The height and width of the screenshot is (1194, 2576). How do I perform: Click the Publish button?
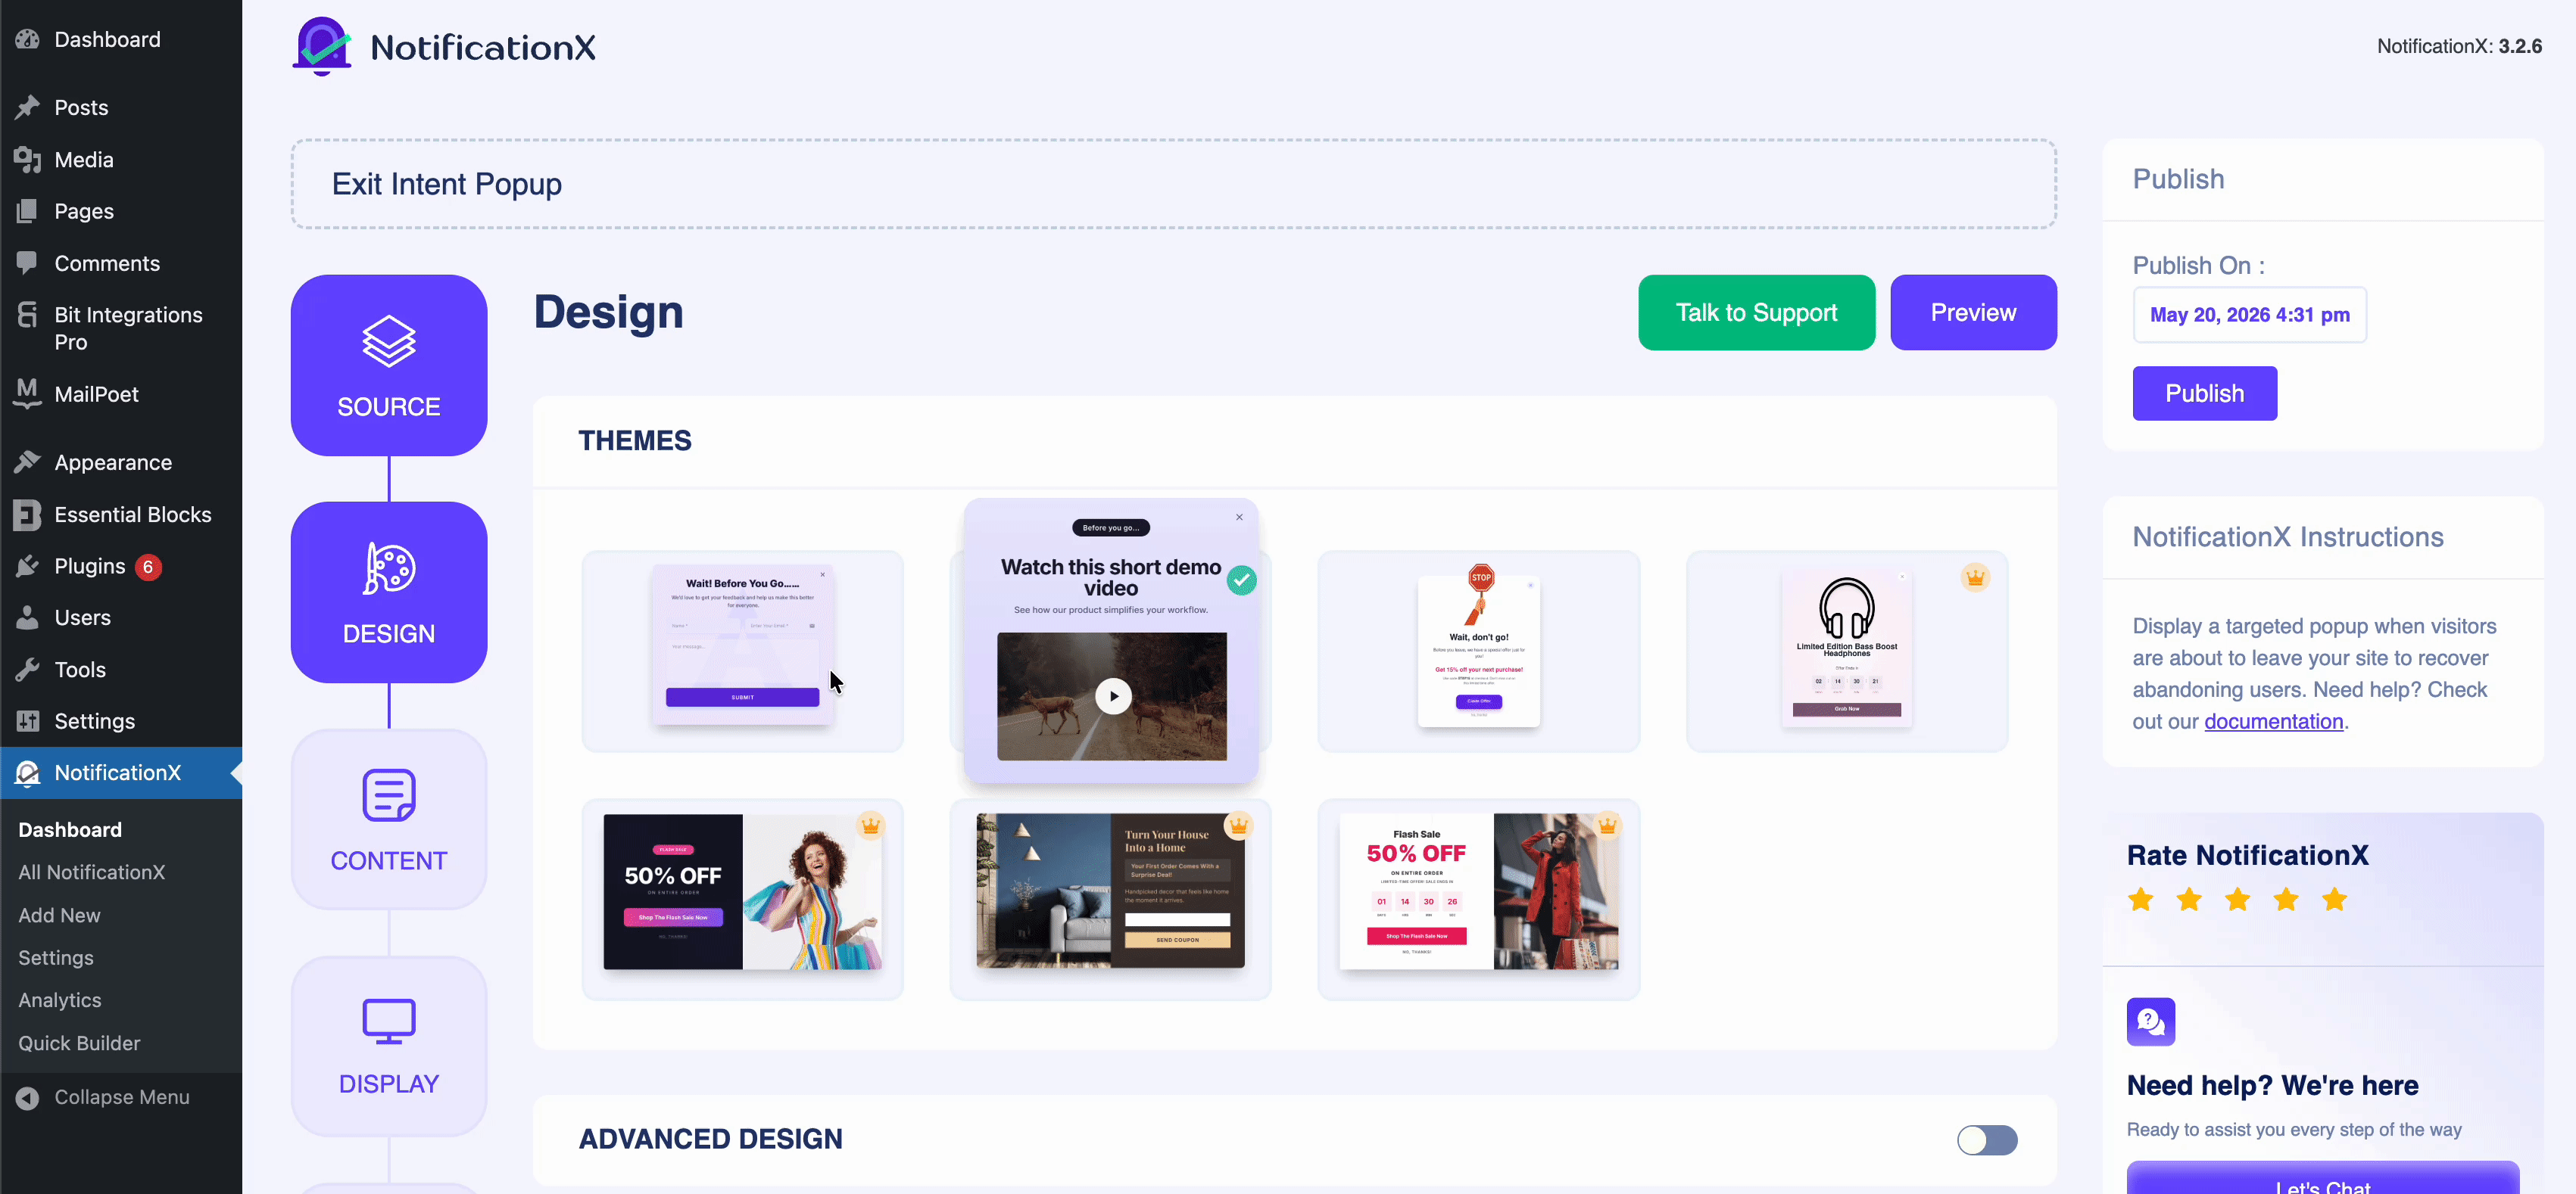tap(2204, 393)
